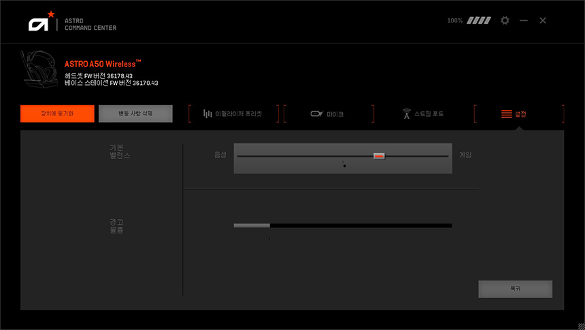Click the 100% battery percentage text
Viewport: 585px width, 330px height.
[x=455, y=21]
